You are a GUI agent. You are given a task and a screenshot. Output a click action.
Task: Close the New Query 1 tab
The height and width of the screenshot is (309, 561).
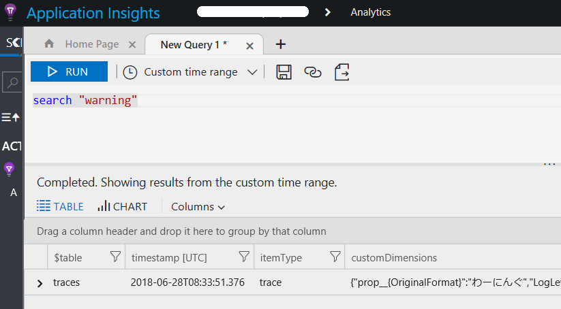(x=249, y=46)
